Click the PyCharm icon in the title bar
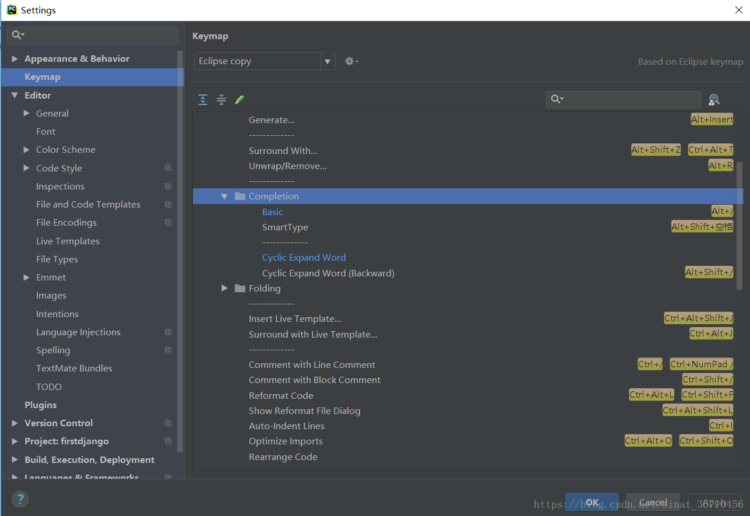This screenshot has width=750, height=516. (x=12, y=10)
